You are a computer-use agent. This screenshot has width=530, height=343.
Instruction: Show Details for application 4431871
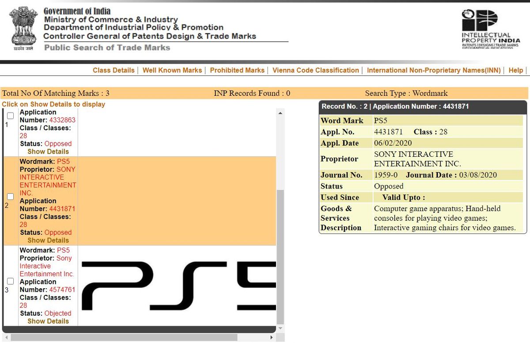pos(48,240)
